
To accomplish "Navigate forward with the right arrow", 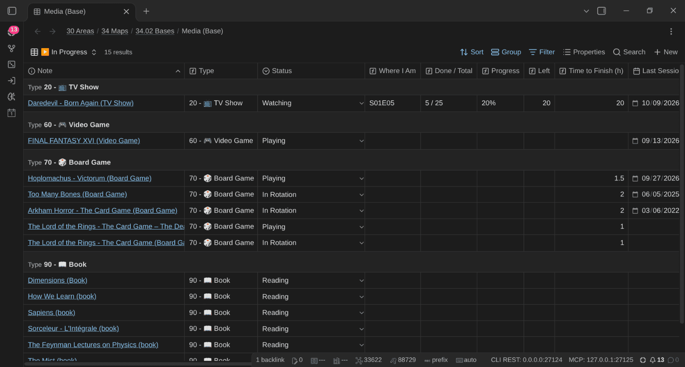I will tap(52, 31).
